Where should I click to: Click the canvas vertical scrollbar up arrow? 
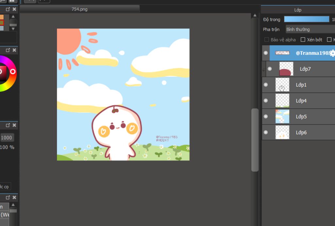coord(255,15)
